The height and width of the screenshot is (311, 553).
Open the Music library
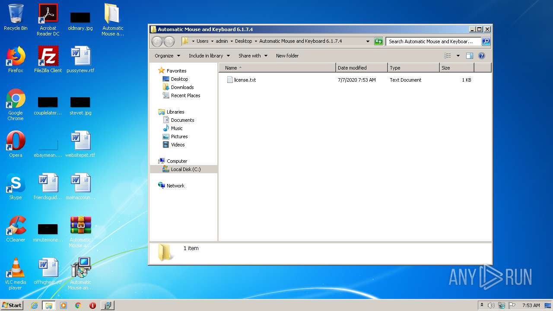click(177, 128)
